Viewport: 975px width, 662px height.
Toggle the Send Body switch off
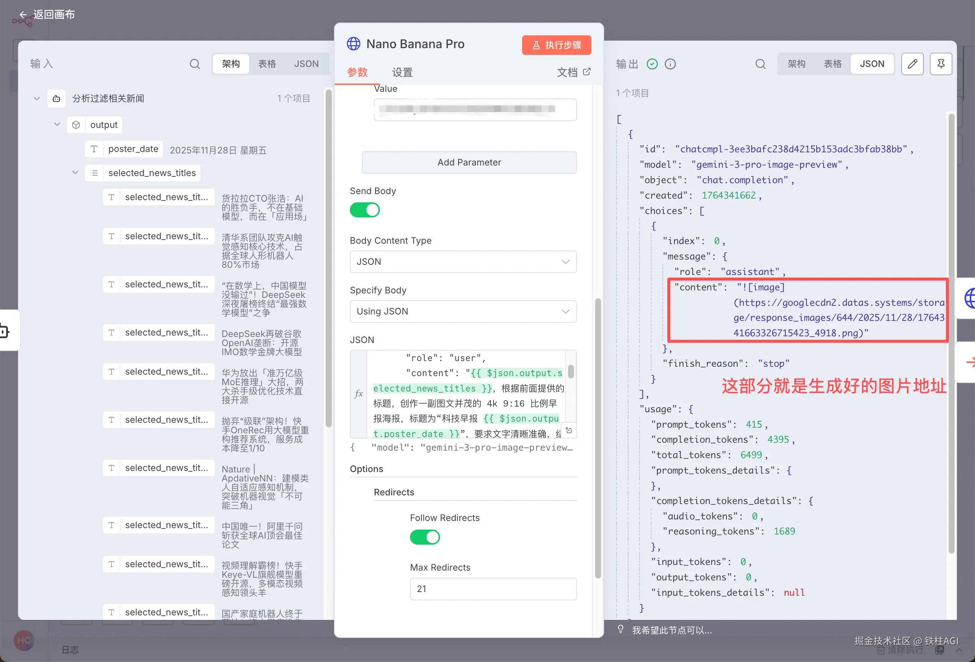coord(364,210)
